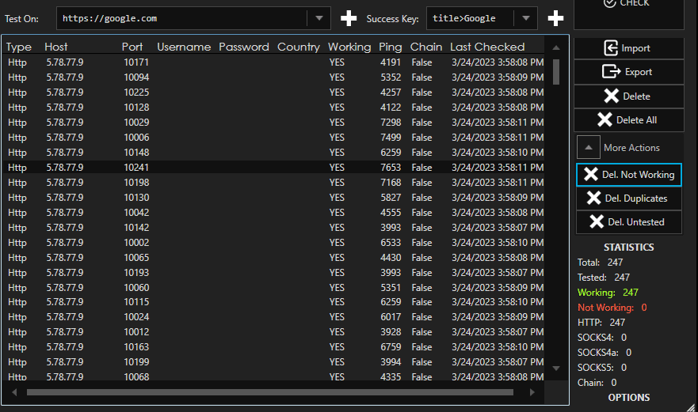Open the Test On URL dropdown
The height and width of the screenshot is (412, 698).
tap(319, 18)
